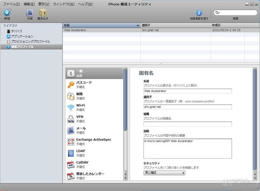The image size is (260, 191).
Task: Click the empty 組織 organization field
Action: click(188, 124)
